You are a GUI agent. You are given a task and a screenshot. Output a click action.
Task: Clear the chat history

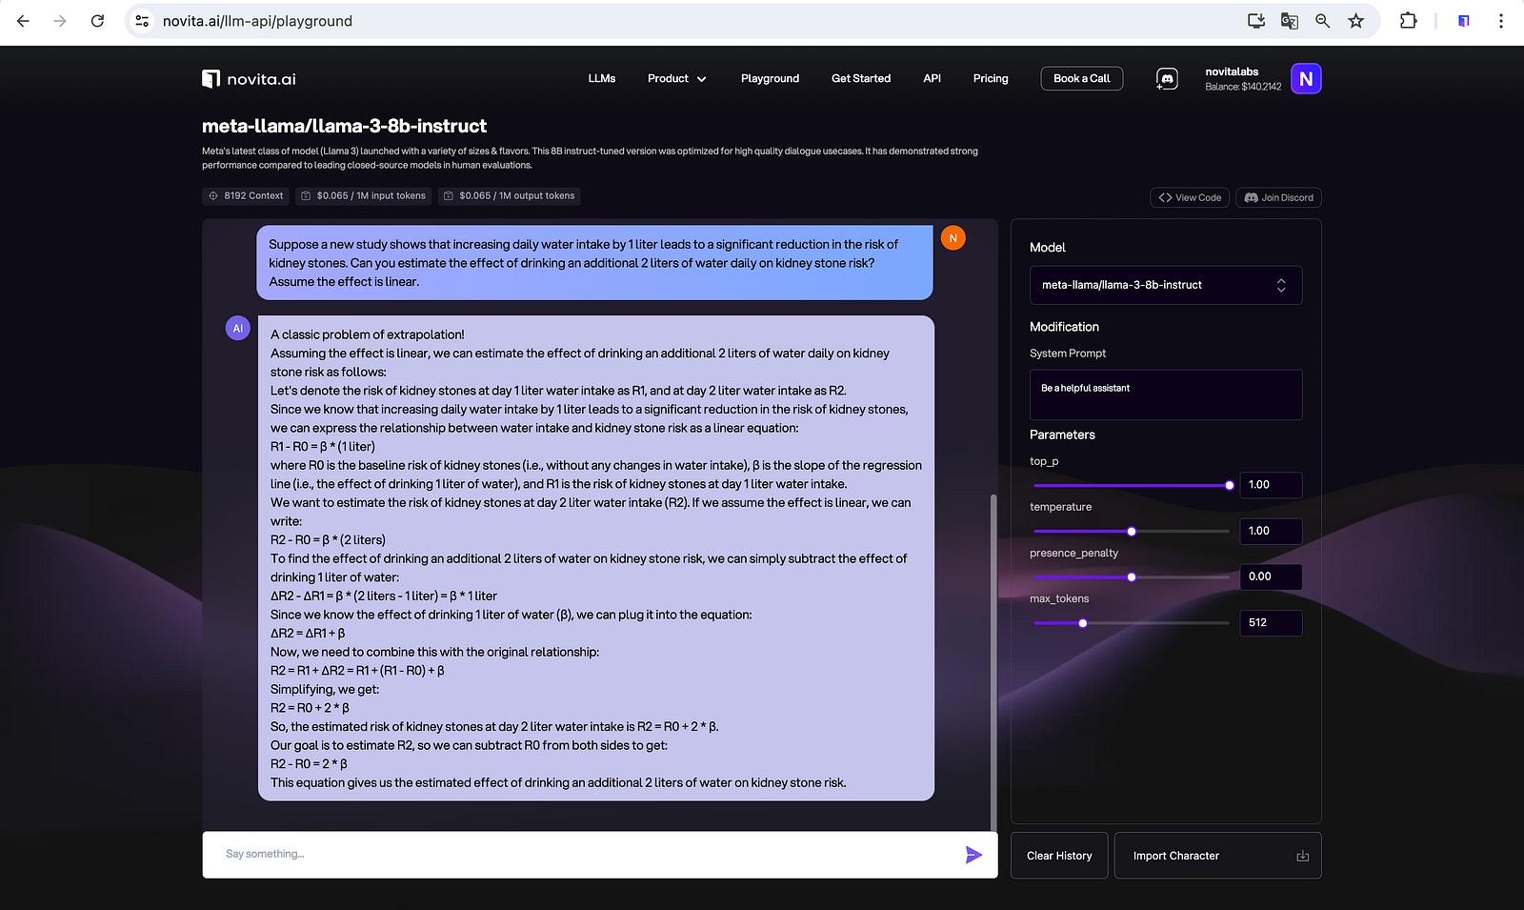(1059, 856)
